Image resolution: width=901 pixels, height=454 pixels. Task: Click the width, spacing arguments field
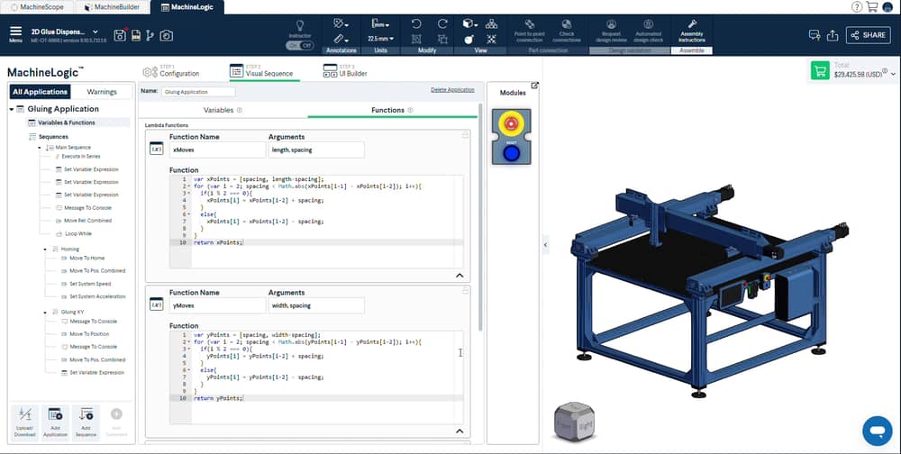[316, 305]
